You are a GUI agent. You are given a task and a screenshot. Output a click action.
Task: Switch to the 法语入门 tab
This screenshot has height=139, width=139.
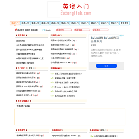click(x=25, y=23)
